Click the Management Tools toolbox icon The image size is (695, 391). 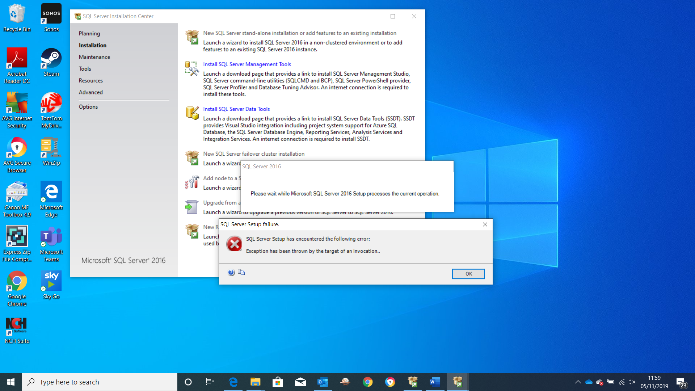[192, 69]
